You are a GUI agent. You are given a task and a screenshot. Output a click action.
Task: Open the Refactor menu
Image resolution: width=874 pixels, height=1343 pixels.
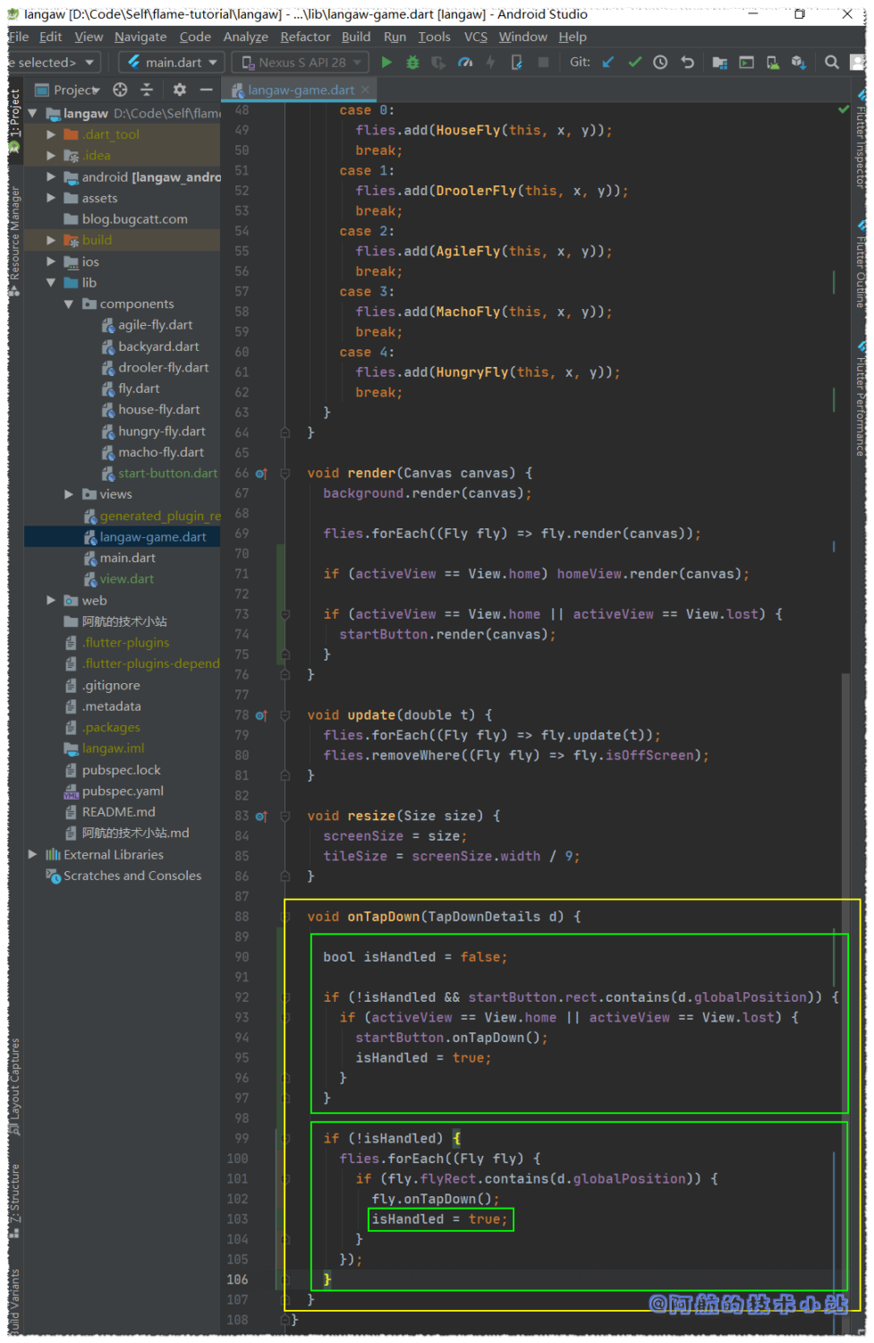(x=305, y=37)
